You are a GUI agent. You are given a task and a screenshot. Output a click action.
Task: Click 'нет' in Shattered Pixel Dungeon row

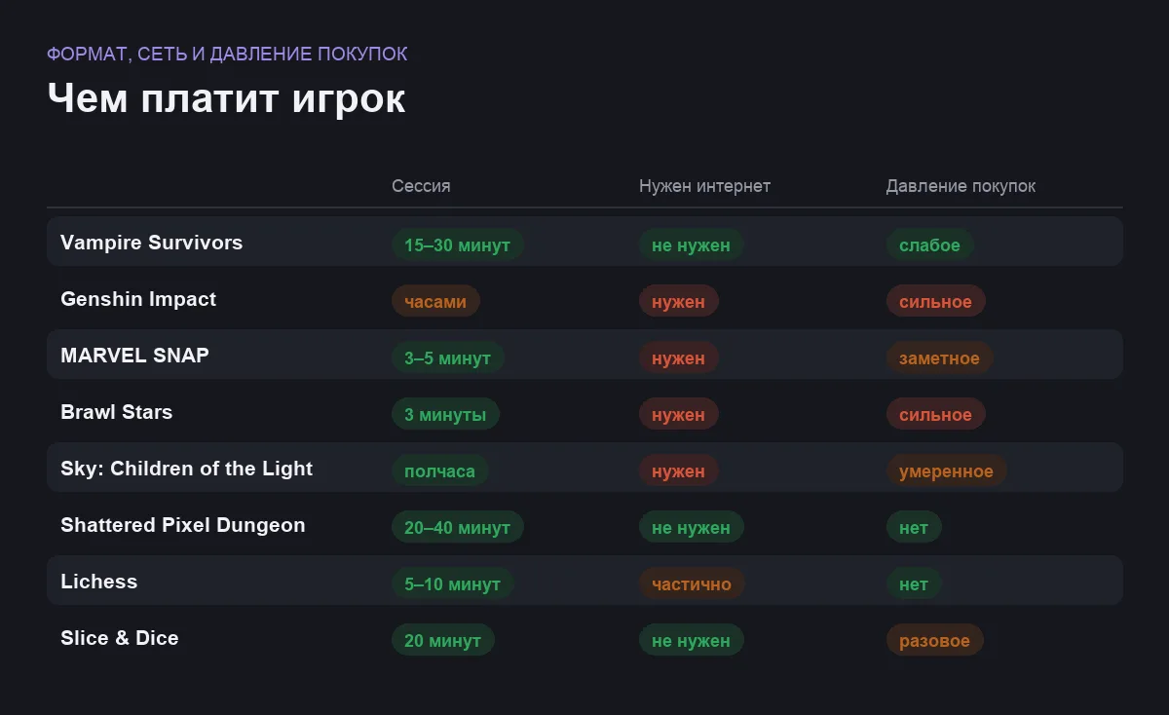(914, 527)
